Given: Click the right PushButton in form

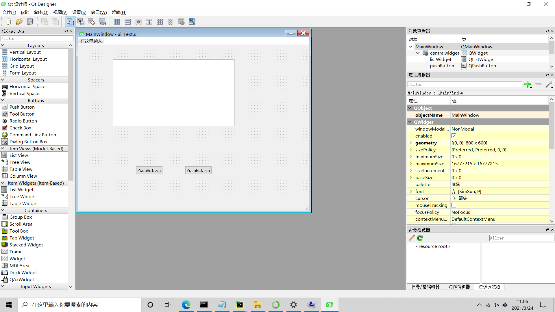Looking at the screenshot, I should point(198,170).
